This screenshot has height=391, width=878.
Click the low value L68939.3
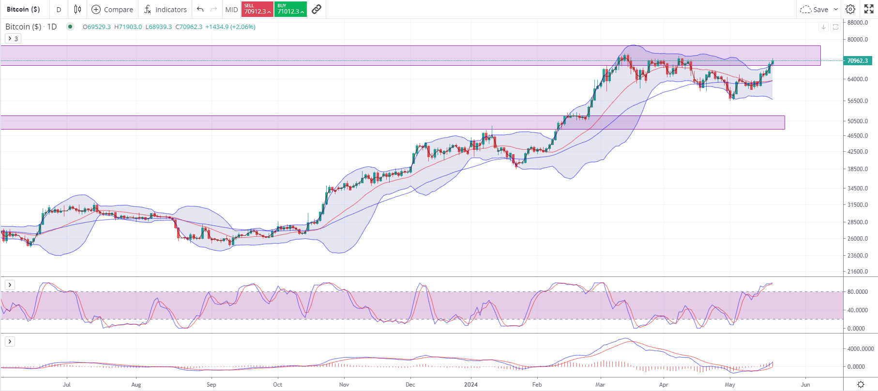159,27
